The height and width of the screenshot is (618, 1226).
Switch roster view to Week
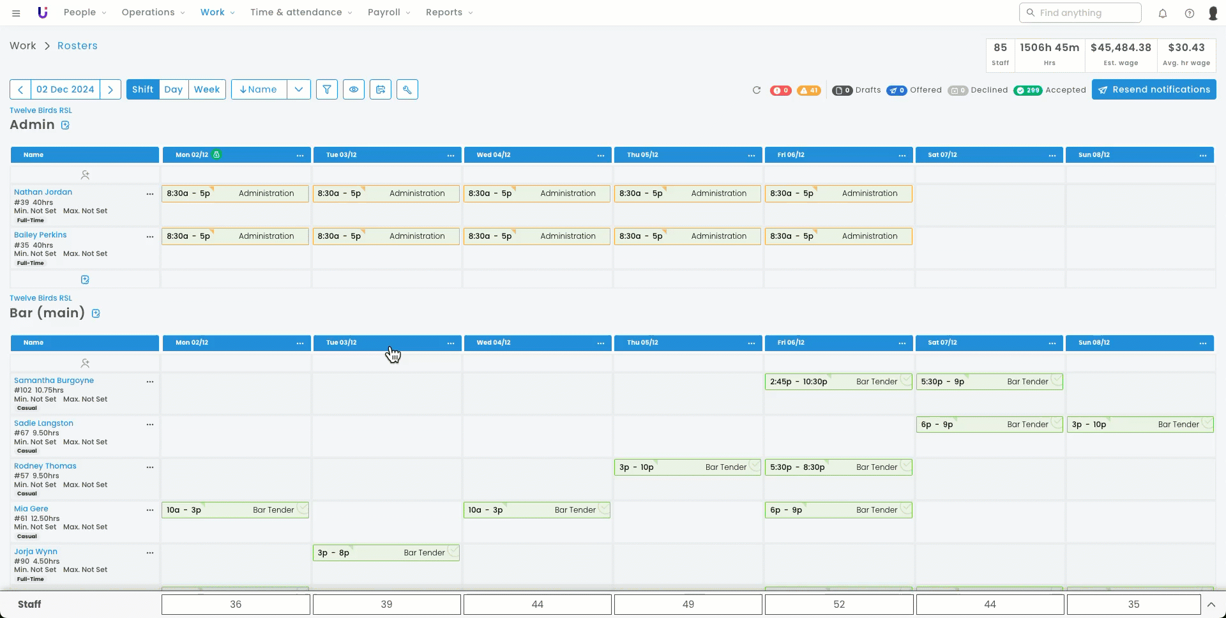point(207,89)
